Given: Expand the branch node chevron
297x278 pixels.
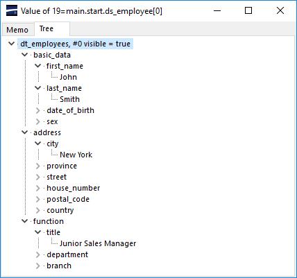Looking at the screenshot, I should coord(38,266).
